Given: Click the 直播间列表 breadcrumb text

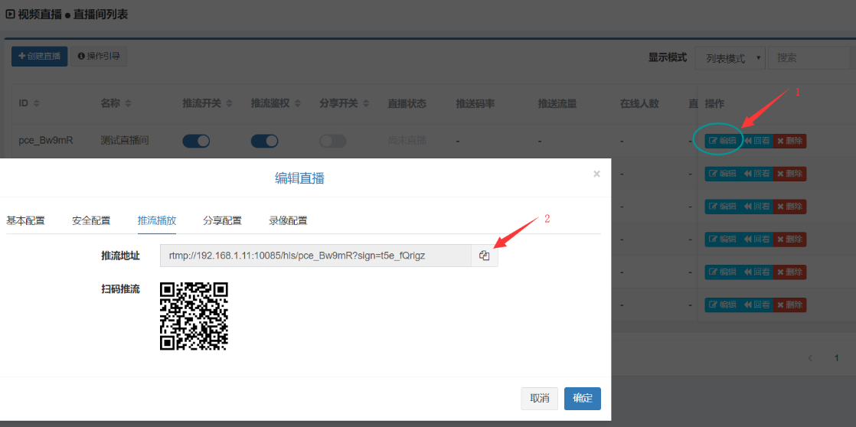Looking at the screenshot, I should tap(100, 15).
